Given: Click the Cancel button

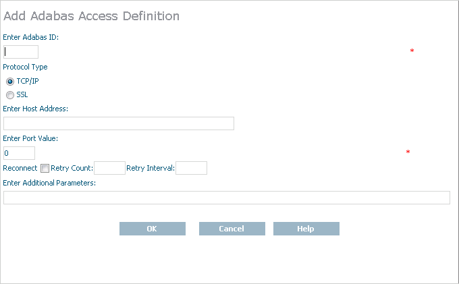Looking at the screenshot, I should click(232, 229).
